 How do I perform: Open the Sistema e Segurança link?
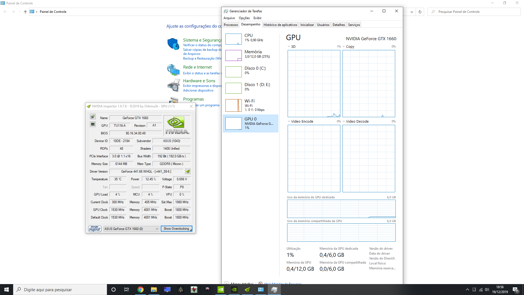(x=202, y=40)
